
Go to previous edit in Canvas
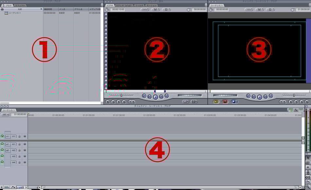tap(248, 96)
